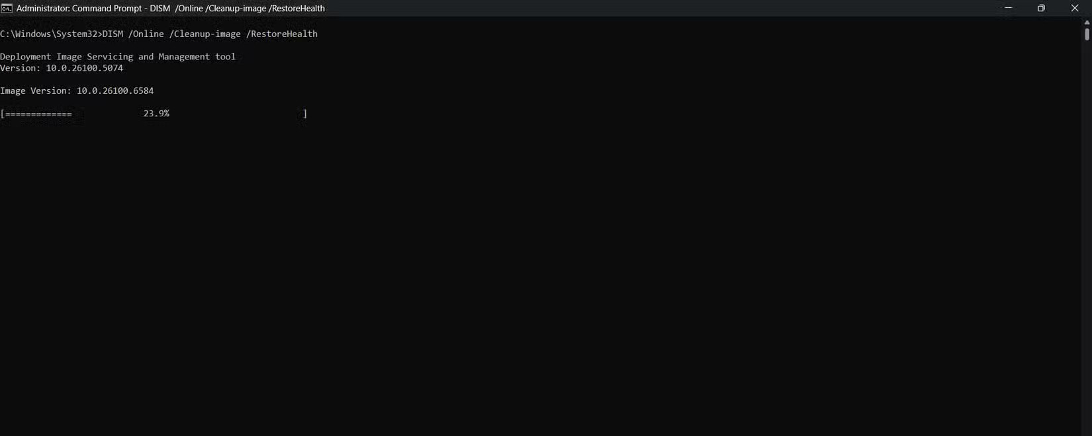Click the opening bracket of progress bar
The height and width of the screenshot is (436, 1092).
tap(3, 114)
